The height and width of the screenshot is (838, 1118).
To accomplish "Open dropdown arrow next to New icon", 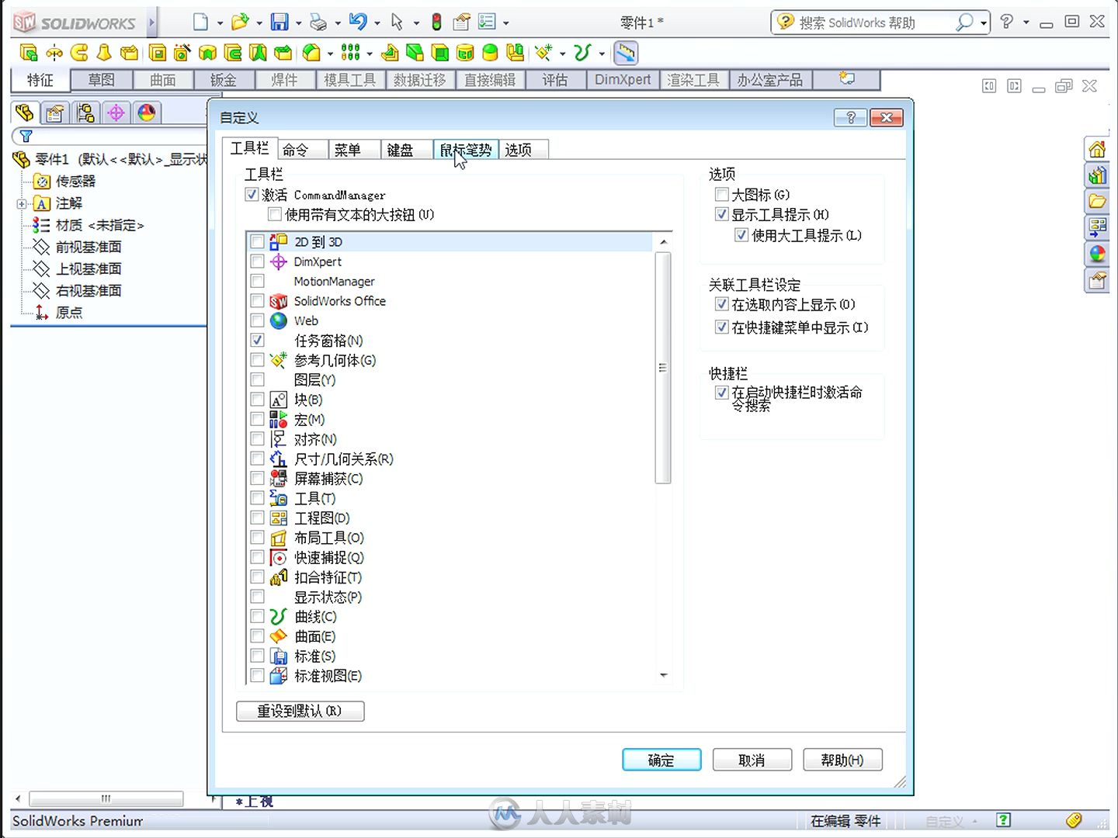I will (220, 23).
